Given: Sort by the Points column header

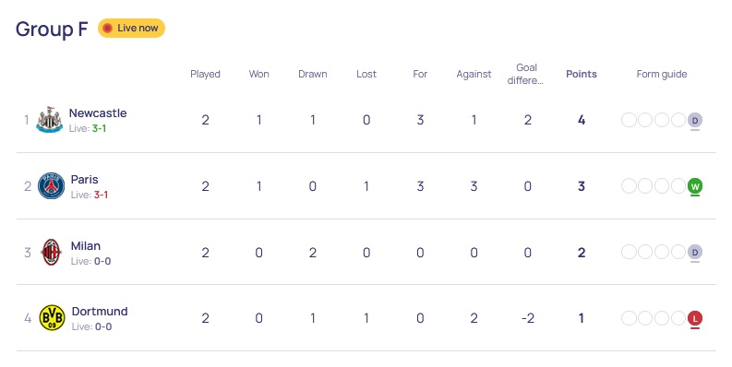Looking at the screenshot, I should pyautogui.click(x=582, y=74).
